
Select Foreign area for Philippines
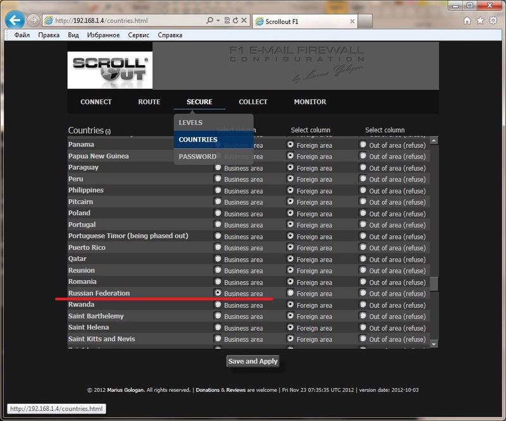click(x=290, y=190)
